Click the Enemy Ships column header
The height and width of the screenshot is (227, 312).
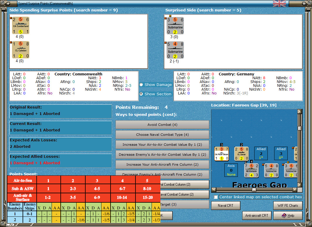pos(30,206)
